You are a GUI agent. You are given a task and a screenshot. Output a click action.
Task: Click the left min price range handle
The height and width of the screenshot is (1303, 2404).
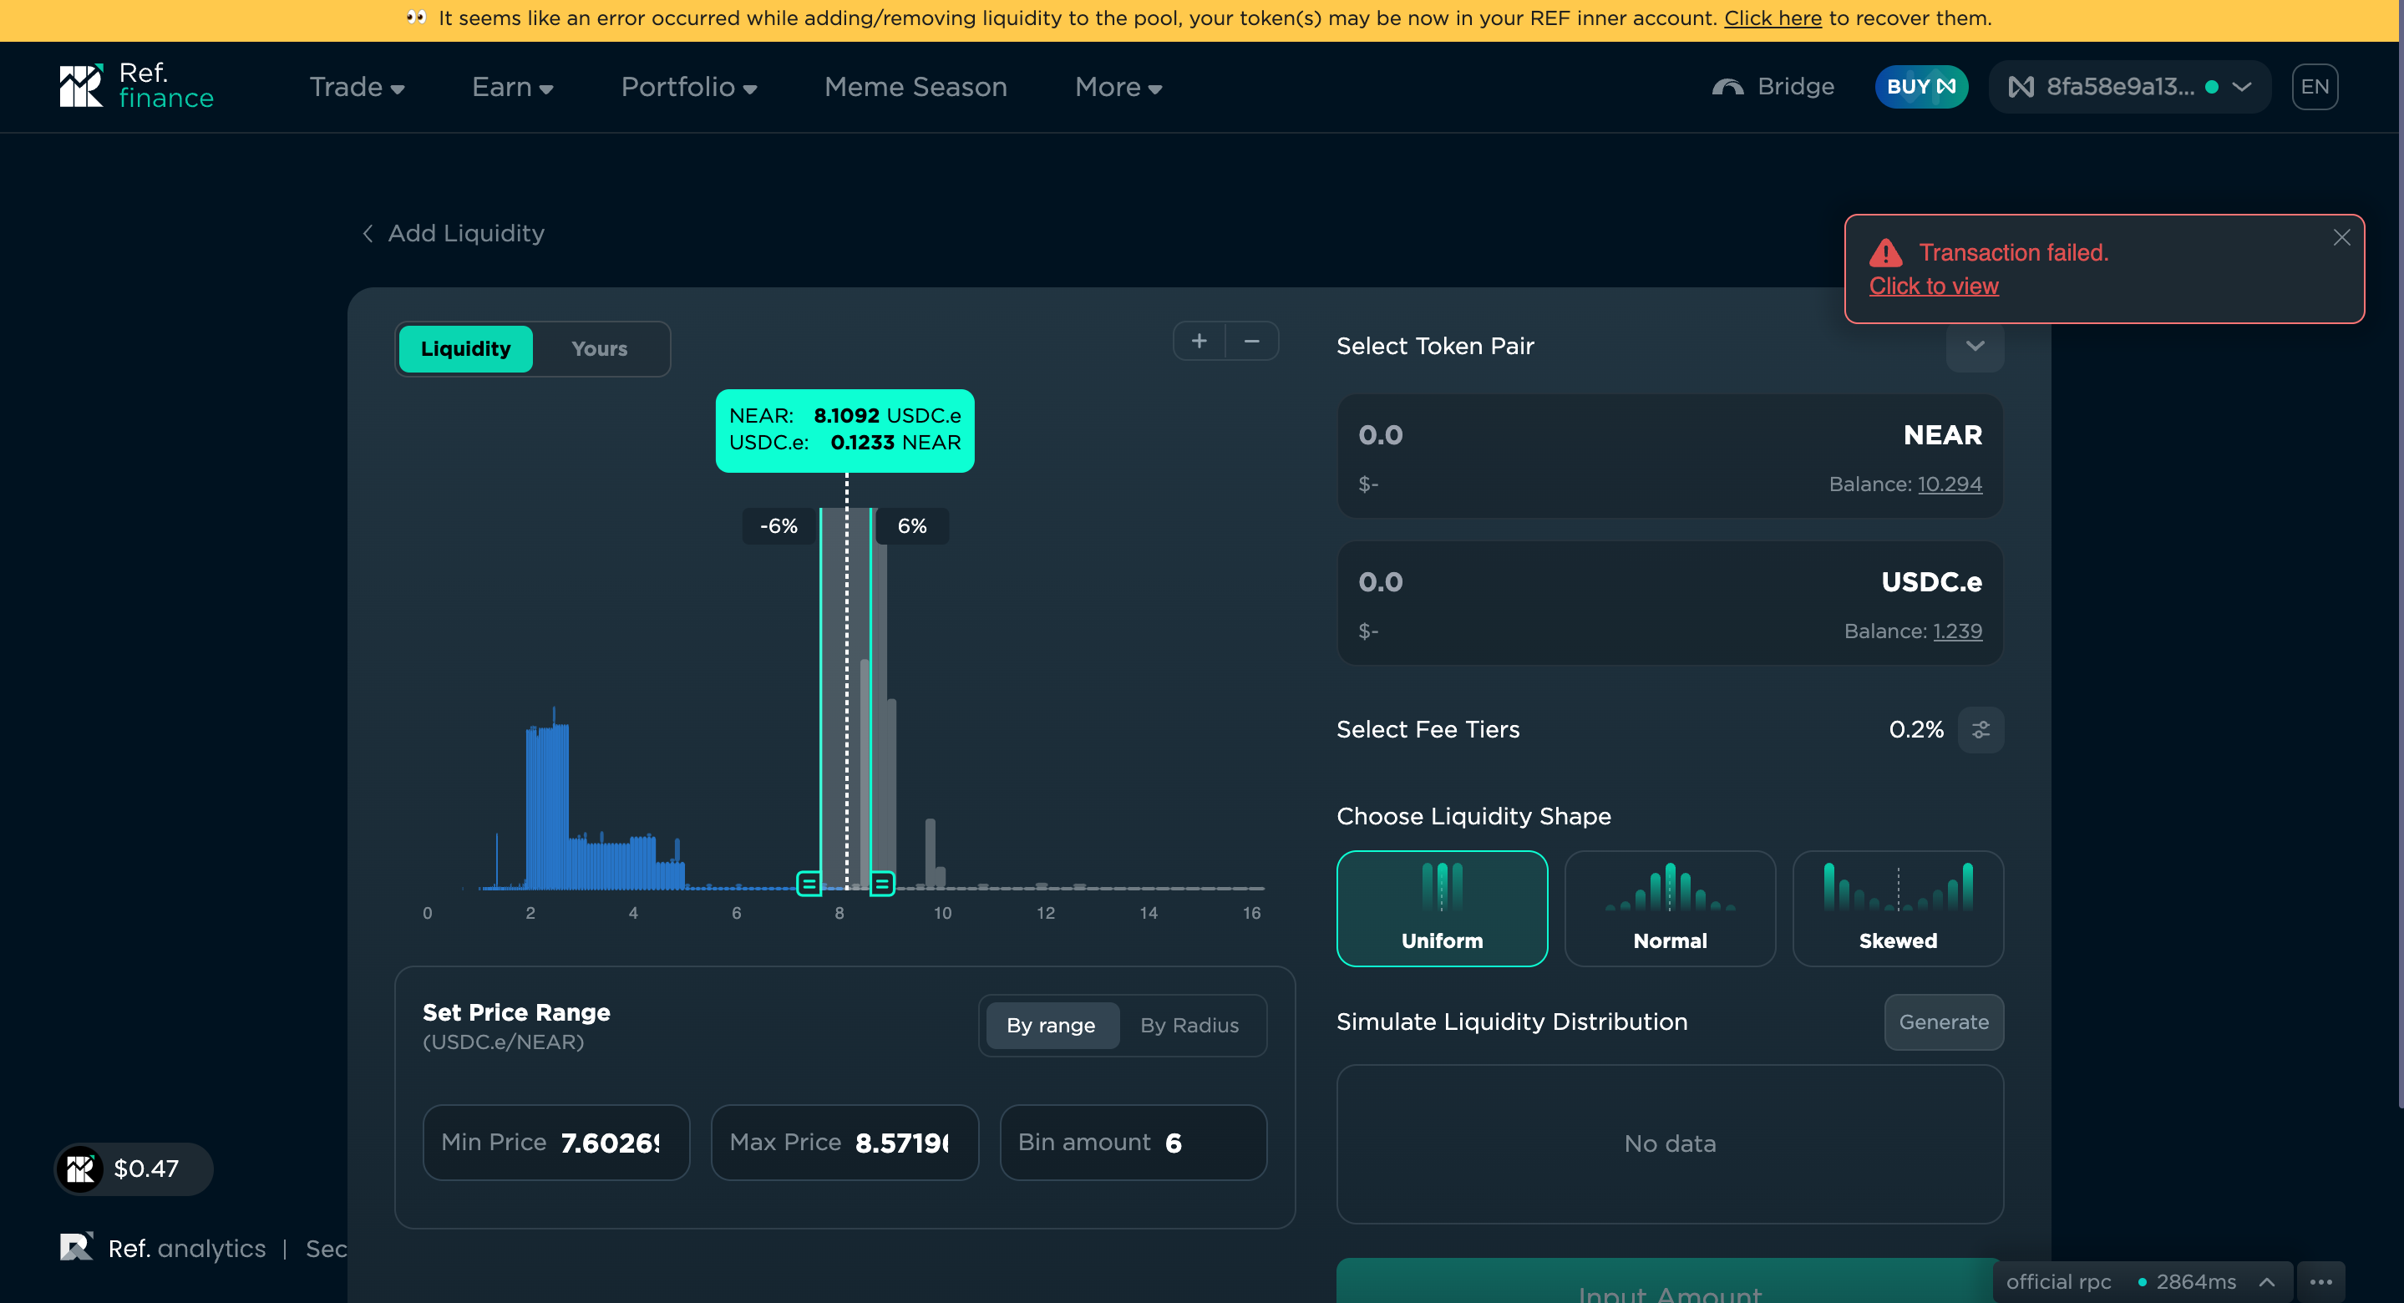tap(809, 883)
